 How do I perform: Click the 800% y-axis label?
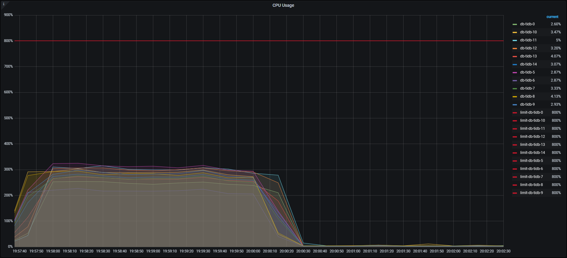(8, 41)
